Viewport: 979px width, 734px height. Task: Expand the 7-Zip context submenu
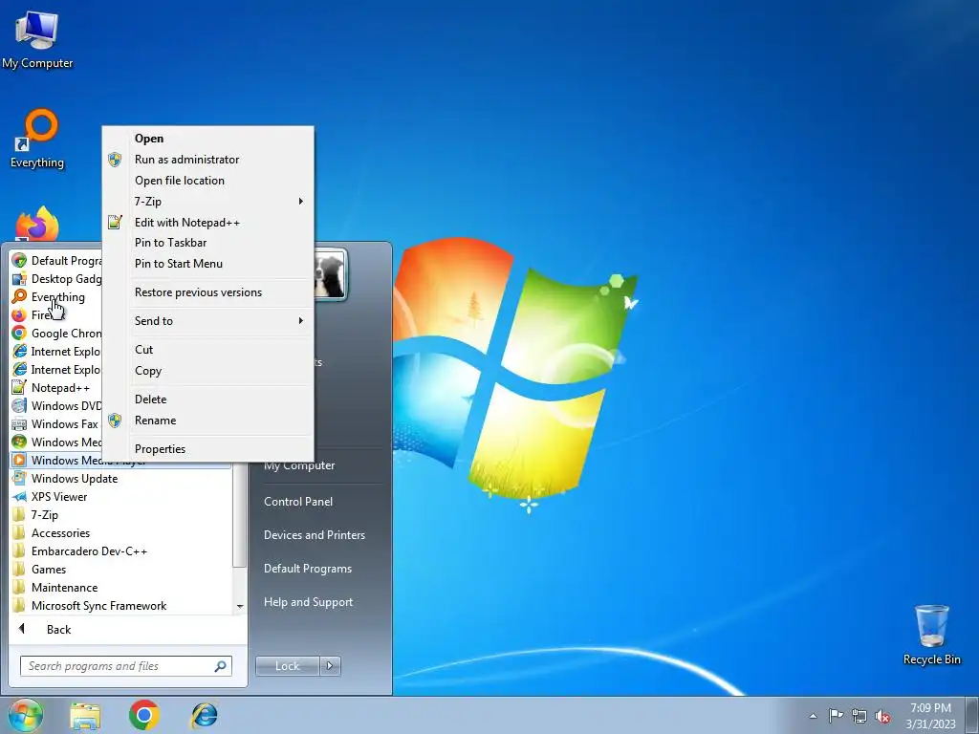point(207,201)
